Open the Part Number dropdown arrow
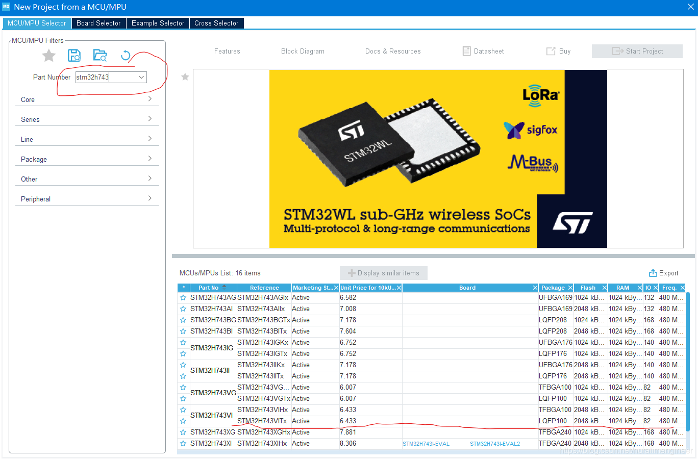 tap(141, 77)
